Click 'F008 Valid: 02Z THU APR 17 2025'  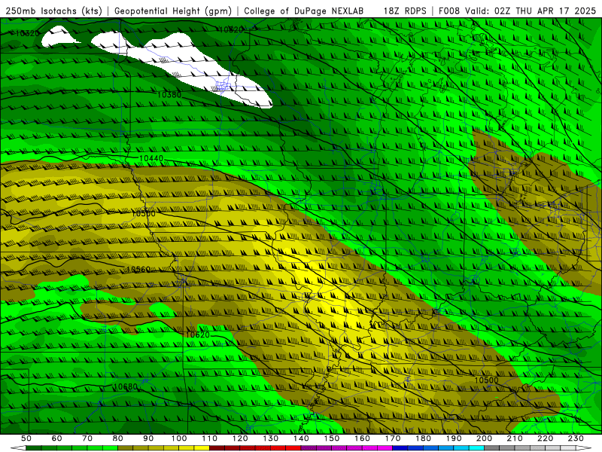point(517,11)
